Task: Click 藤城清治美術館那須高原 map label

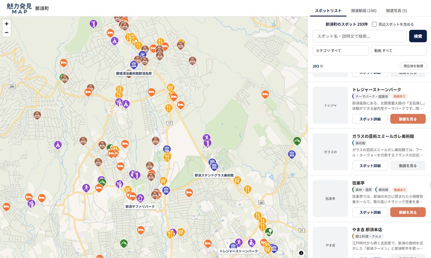Action: [x=134, y=73]
